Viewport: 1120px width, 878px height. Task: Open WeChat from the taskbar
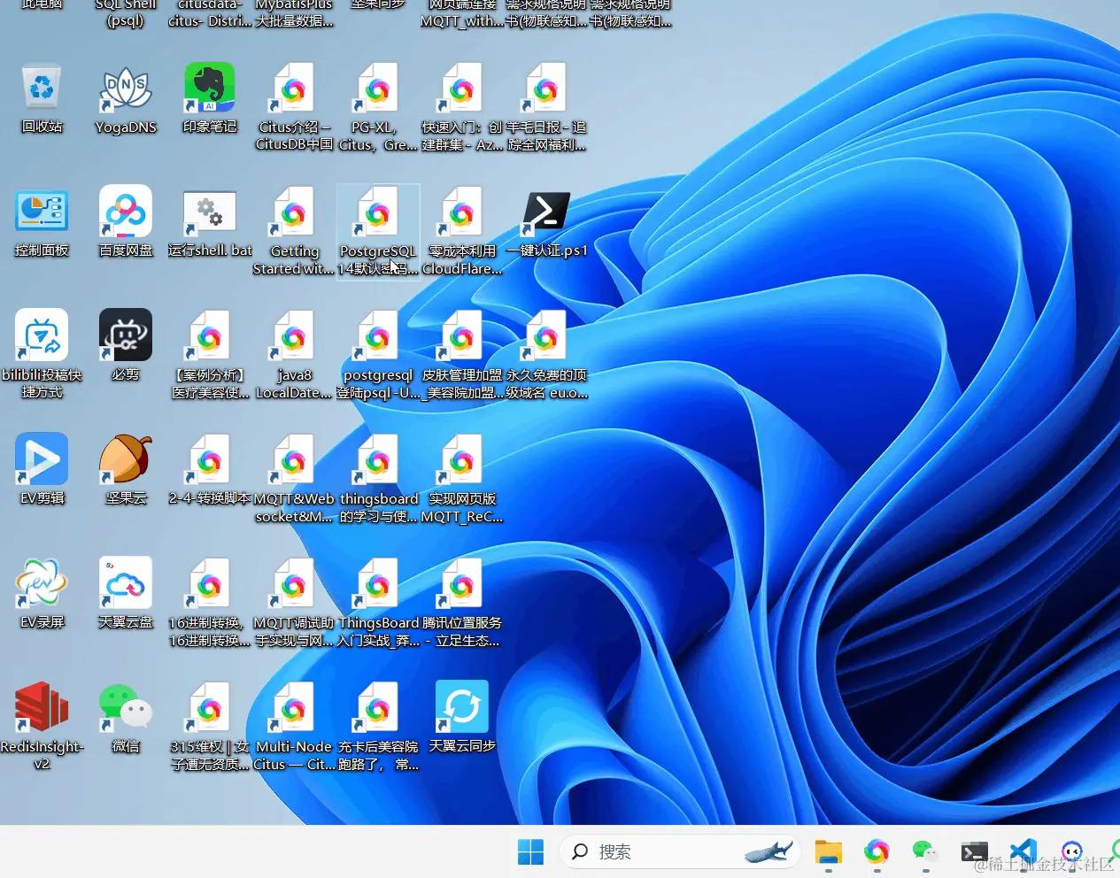click(925, 851)
